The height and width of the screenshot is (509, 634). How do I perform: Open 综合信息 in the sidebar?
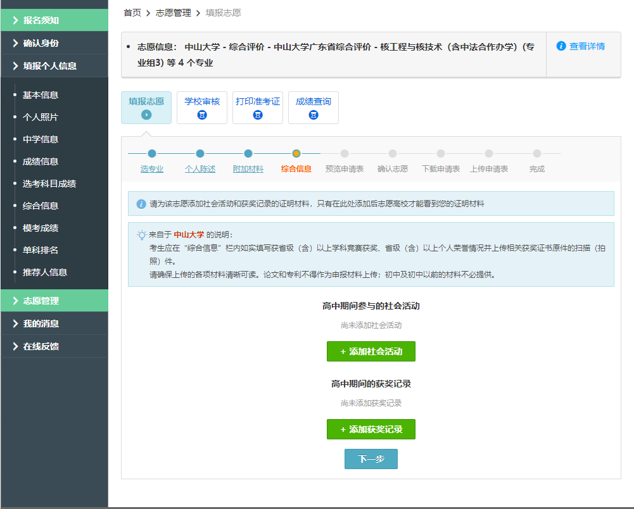(x=41, y=206)
